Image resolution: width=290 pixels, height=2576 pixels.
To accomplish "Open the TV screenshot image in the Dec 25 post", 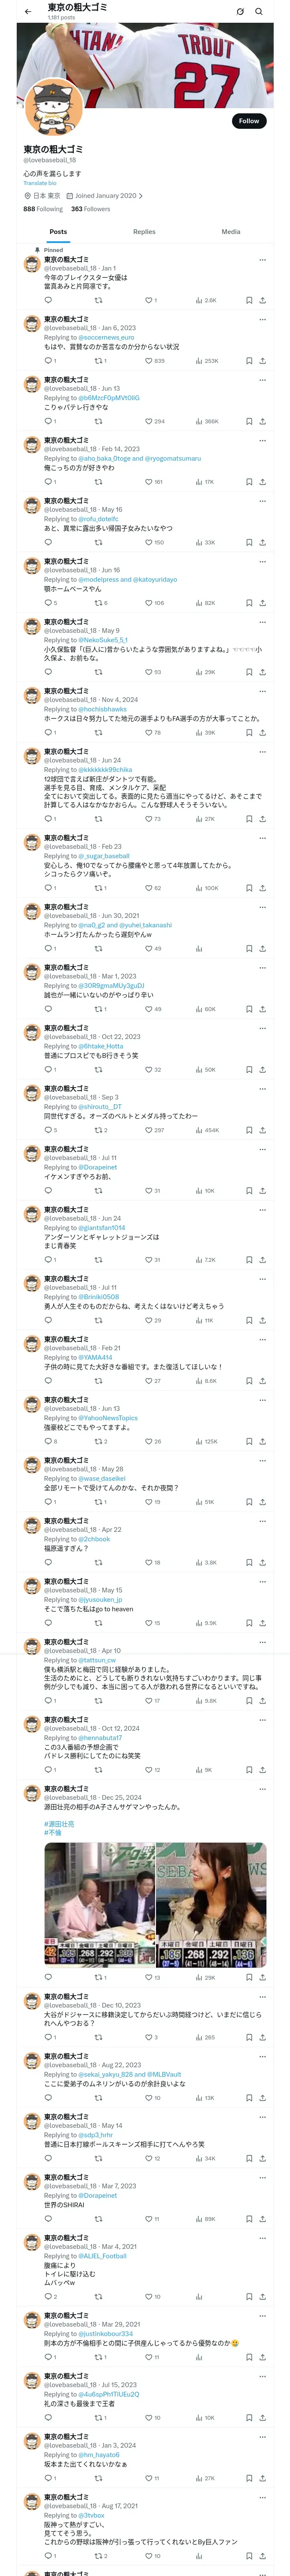I will (155, 1905).
